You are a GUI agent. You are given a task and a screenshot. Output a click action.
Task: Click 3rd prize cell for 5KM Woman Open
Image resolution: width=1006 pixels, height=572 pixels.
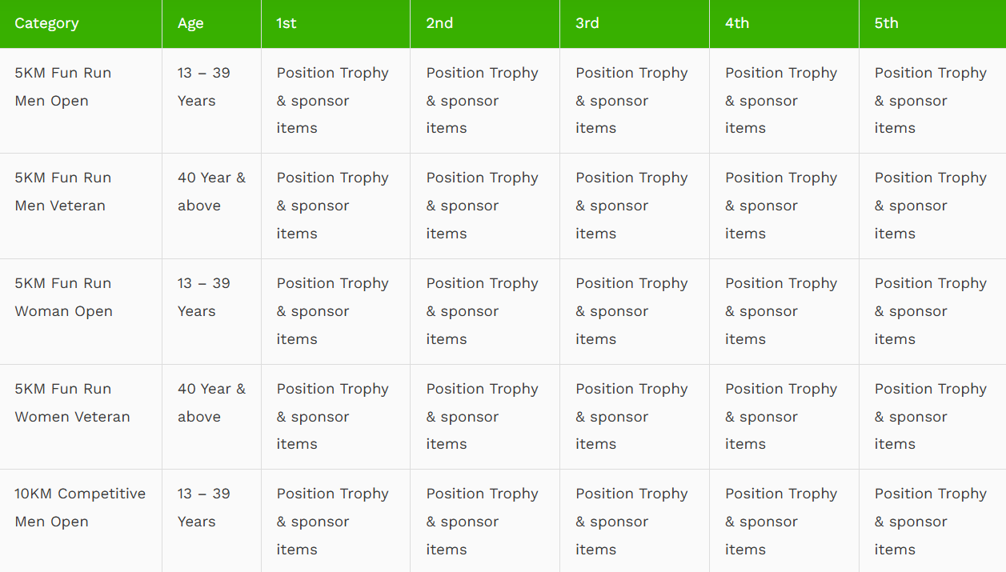pos(631,311)
